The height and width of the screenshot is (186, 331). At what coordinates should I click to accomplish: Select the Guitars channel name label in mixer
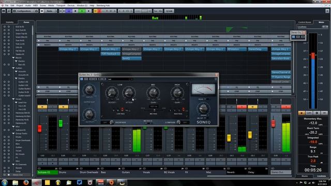click(126, 172)
